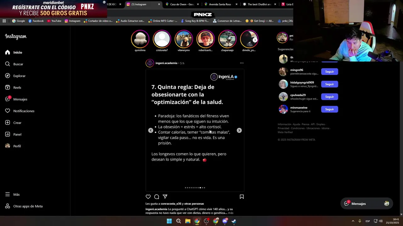Open Perfil in the sidebar
Viewport: 403px width, 226px height.
[x=13, y=146]
